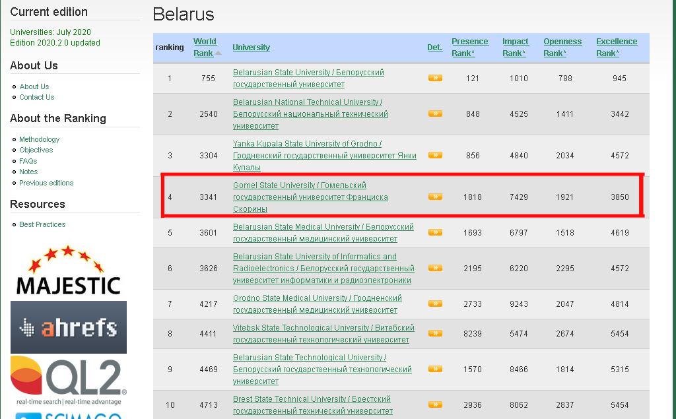
Task: Click 'Edition 2020.2.0 updated' text
Action: click(x=55, y=43)
